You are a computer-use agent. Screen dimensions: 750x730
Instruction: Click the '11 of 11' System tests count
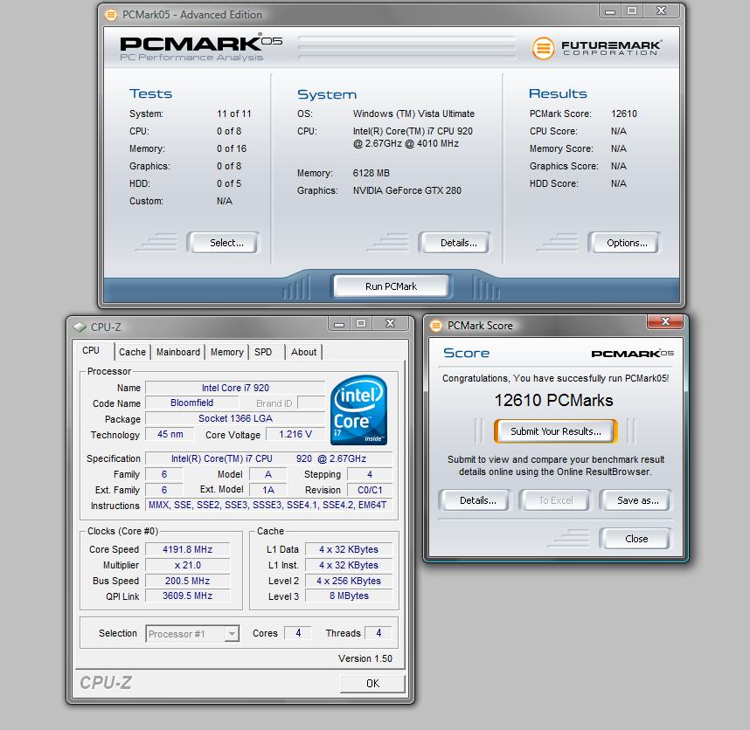pyautogui.click(x=234, y=114)
